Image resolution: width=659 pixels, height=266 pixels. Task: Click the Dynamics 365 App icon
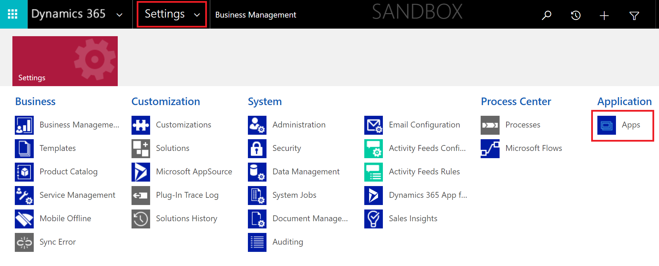pyautogui.click(x=374, y=195)
